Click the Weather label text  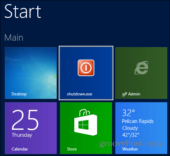(130, 149)
